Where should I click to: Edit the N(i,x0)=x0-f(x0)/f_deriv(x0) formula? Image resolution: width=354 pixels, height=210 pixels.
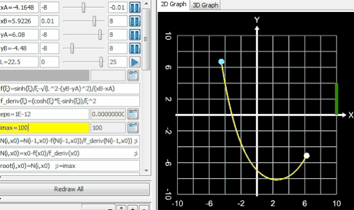[70, 153]
